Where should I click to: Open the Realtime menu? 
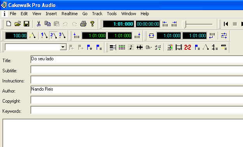click(70, 14)
